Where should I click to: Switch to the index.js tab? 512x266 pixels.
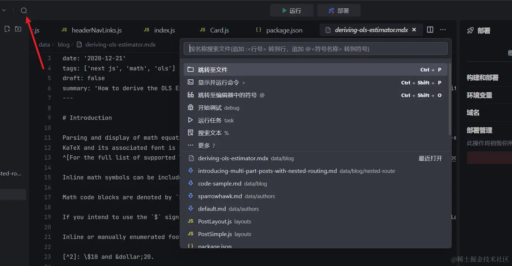(159, 30)
